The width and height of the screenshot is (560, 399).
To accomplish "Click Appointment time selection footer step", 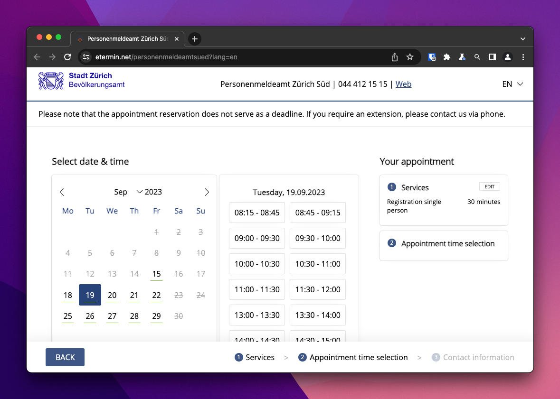I will point(353,357).
